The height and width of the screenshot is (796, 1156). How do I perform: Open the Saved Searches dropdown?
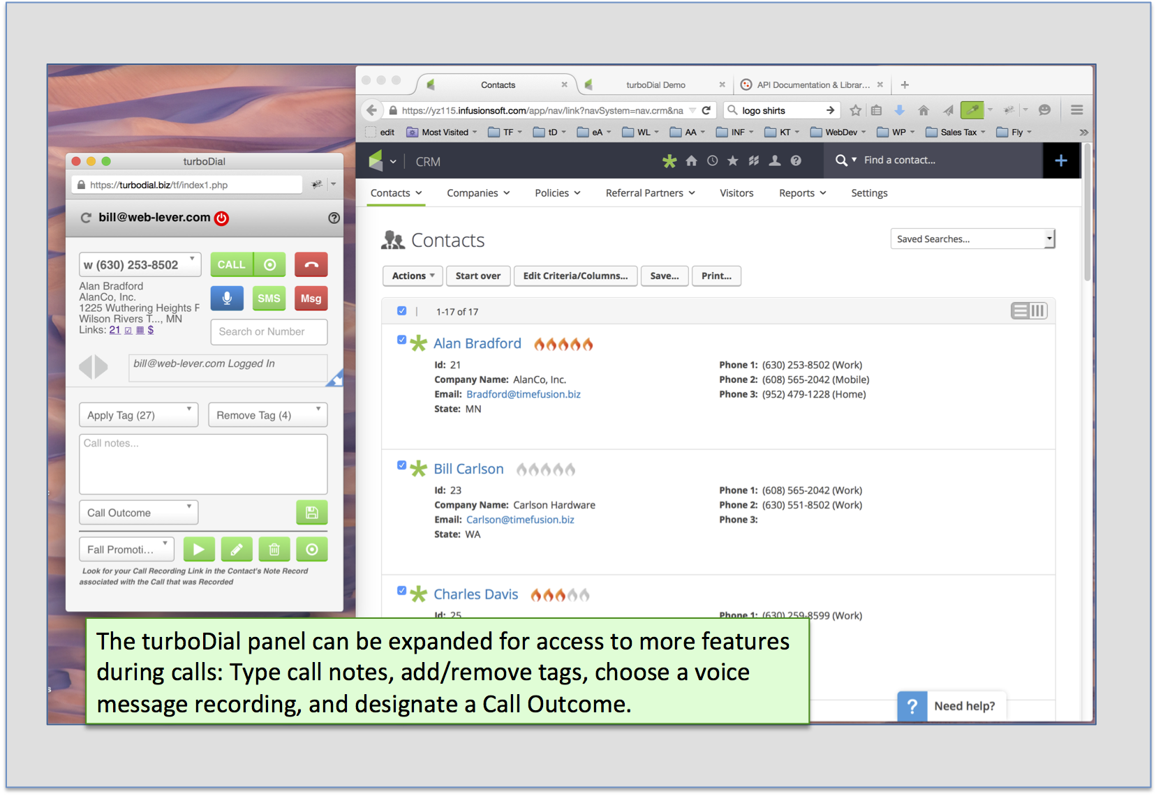pos(972,239)
